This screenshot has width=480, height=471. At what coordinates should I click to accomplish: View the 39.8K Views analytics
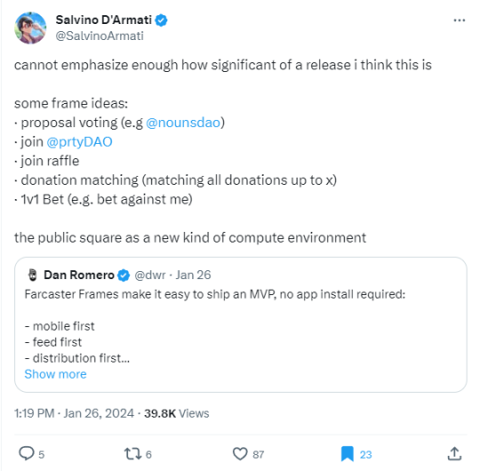[x=177, y=413]
